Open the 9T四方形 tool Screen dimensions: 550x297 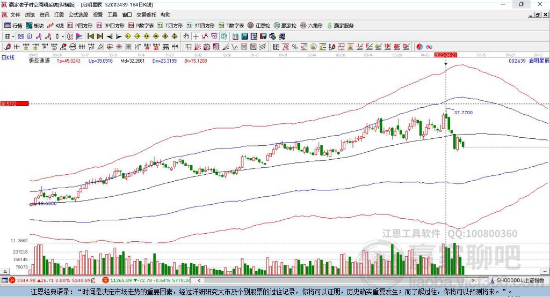pyautogui.click(x=201, y=26)
